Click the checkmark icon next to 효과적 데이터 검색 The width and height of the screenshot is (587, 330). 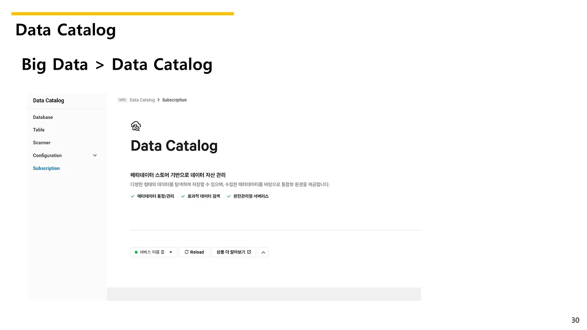[183, 196]
